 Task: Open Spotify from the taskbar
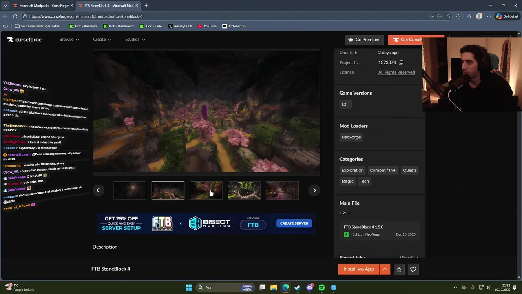coord(321,287)
